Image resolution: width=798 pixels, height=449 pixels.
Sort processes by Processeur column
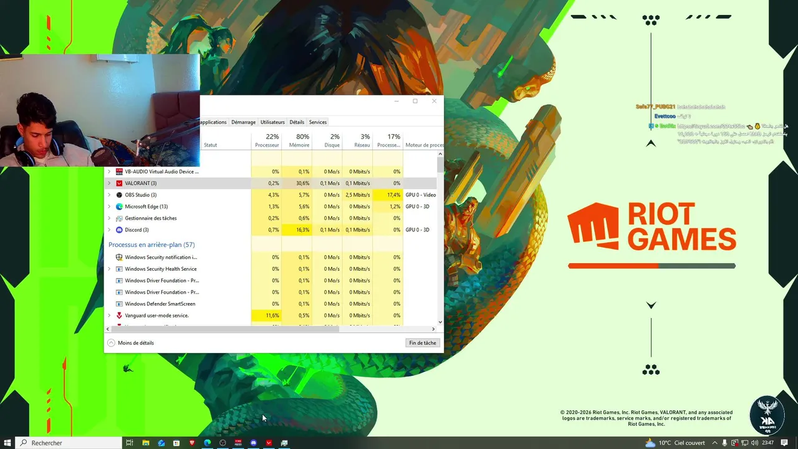coord(267,141)
